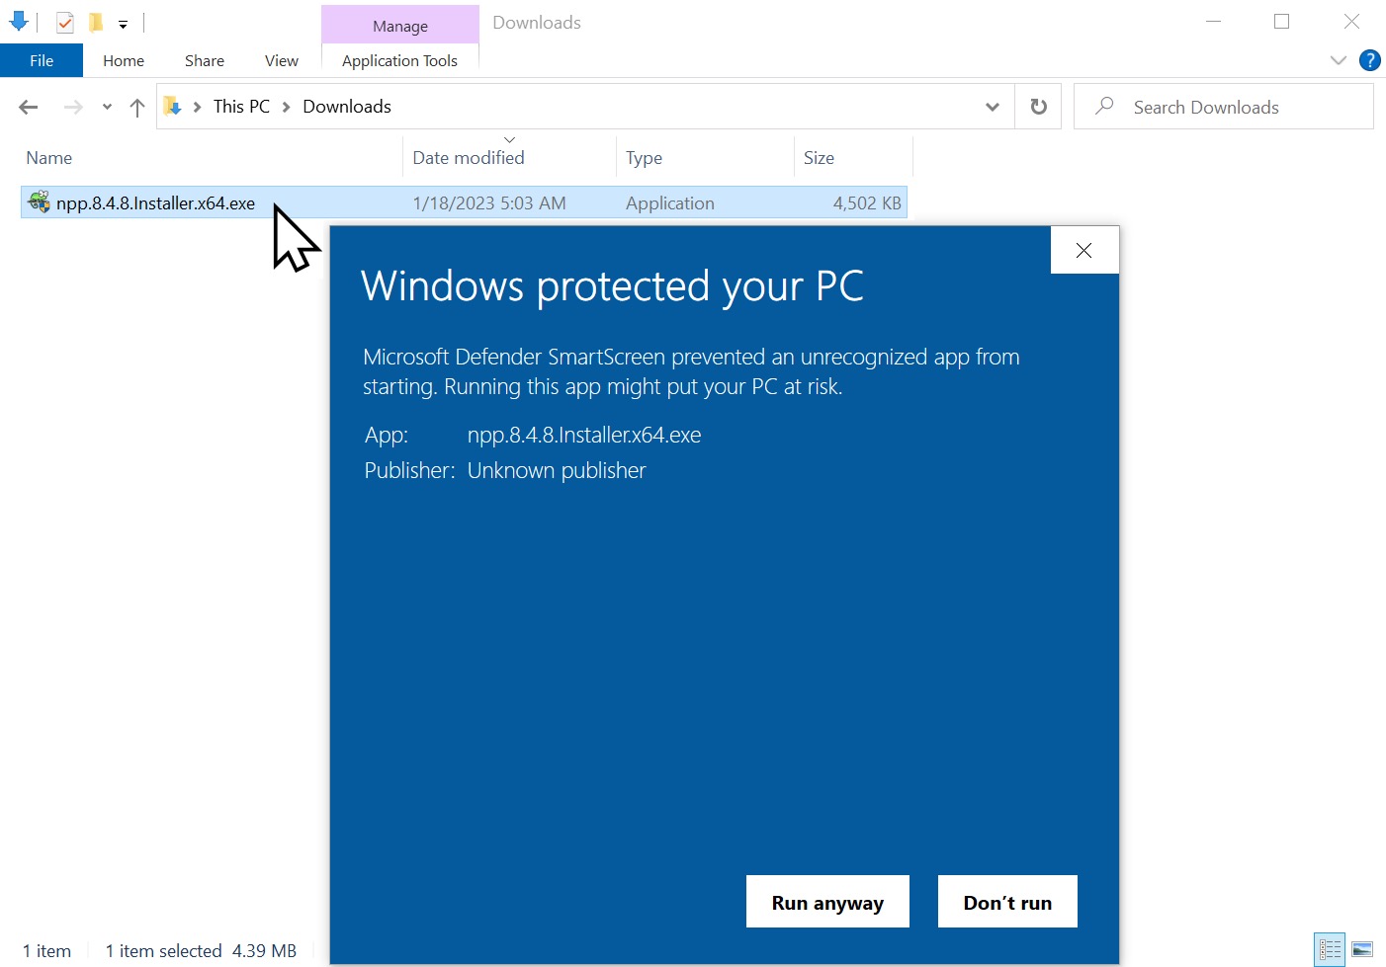Click the blue down-arrow quick access icon
This screenshot has height=967, width=1386.
(18, 22)
